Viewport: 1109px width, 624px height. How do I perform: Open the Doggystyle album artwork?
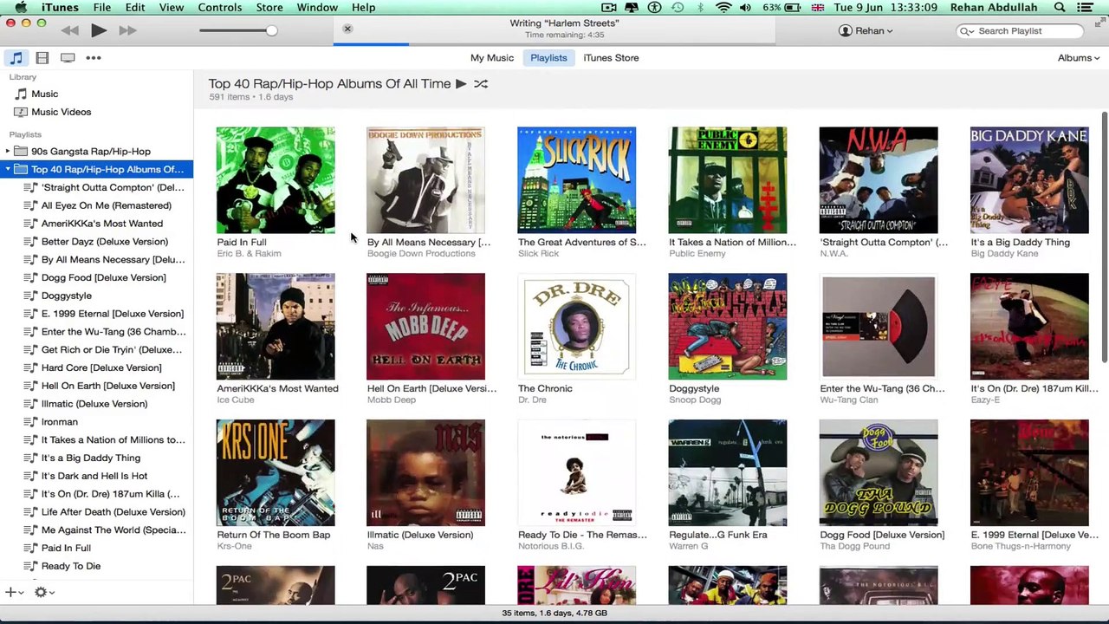tap(728, 327)
